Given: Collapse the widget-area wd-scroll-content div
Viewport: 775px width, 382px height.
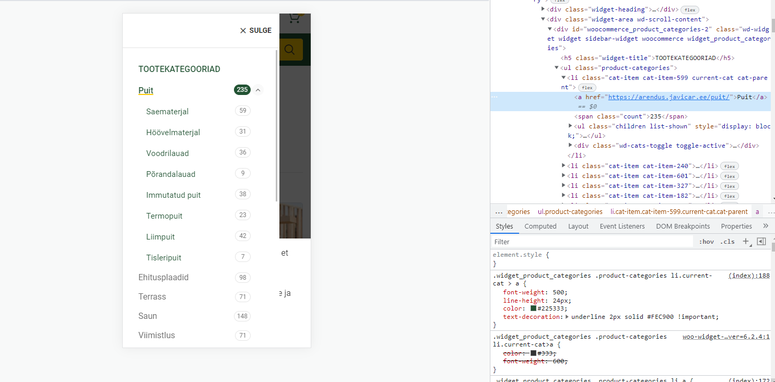Looking at the screenshot, I should [x=543, y=19].
